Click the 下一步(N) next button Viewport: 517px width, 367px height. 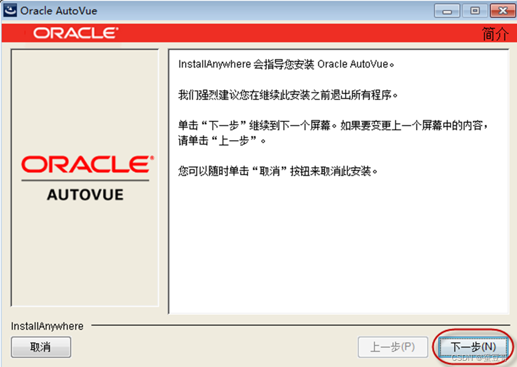[x=473, y=347]
